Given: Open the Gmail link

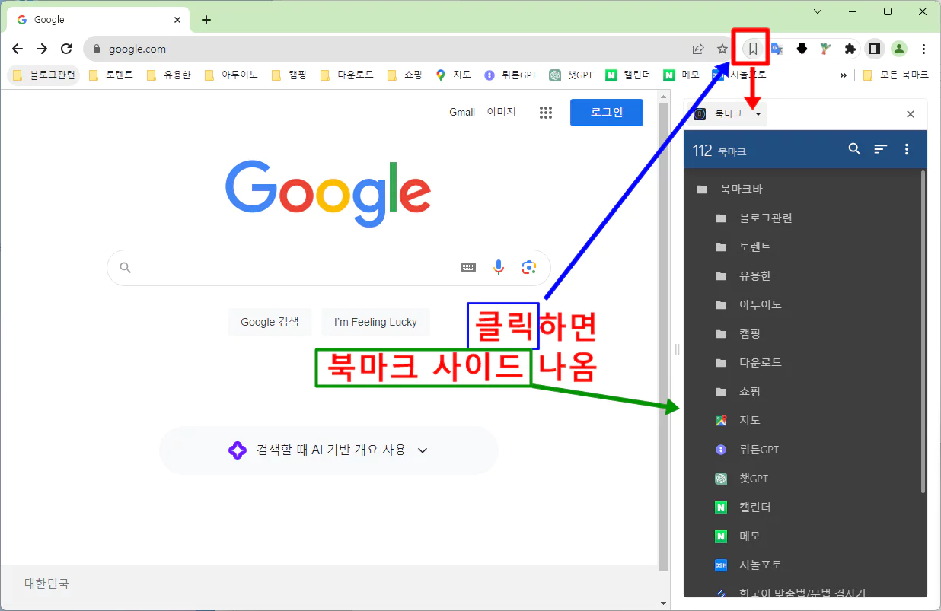Looking at the screenshot, I should pyautogui.click(x=462, y=112).
